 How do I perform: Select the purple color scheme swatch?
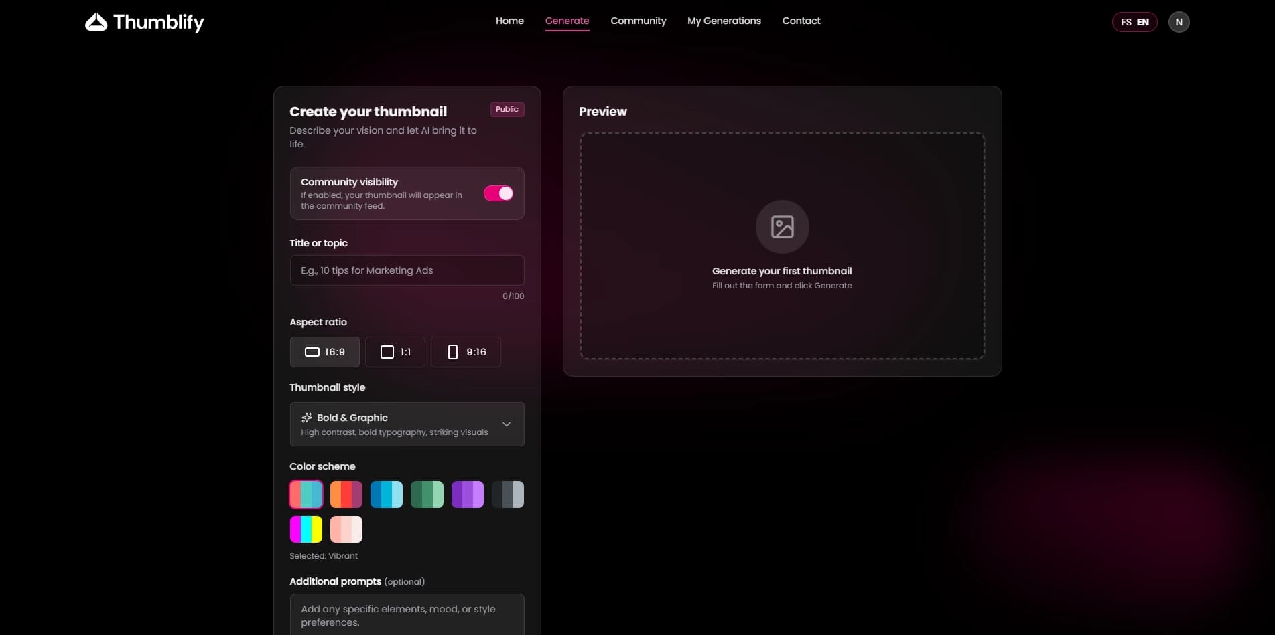[x=467, y=494]
